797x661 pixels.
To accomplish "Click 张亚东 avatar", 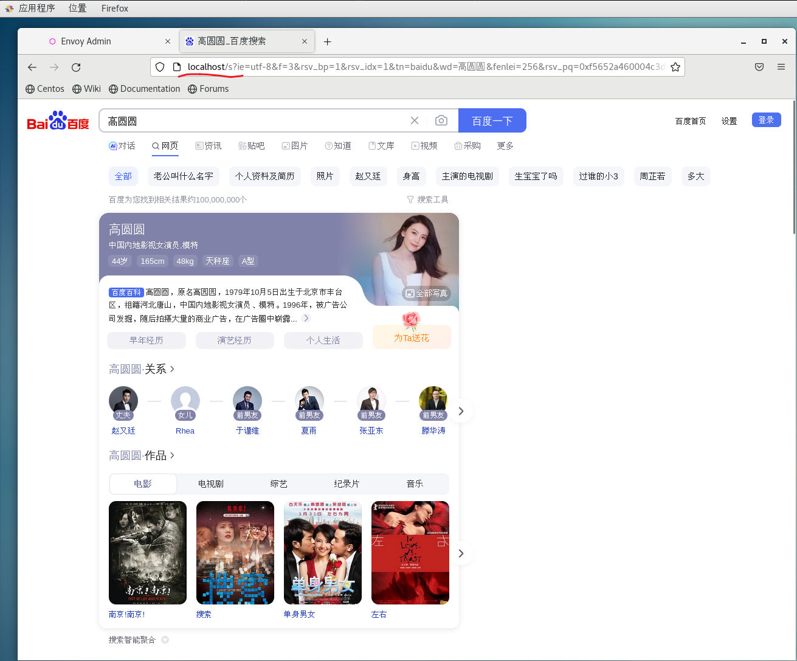I will [371, 401].
